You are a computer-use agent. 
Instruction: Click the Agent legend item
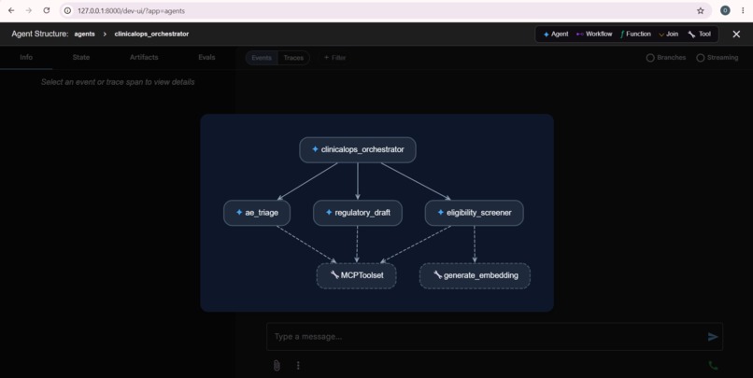556,34
